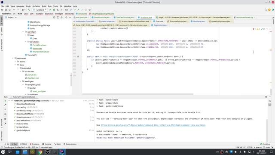Open the Tools menu
Viewport: 275px width, 155px height.
[x=55, y=6]
